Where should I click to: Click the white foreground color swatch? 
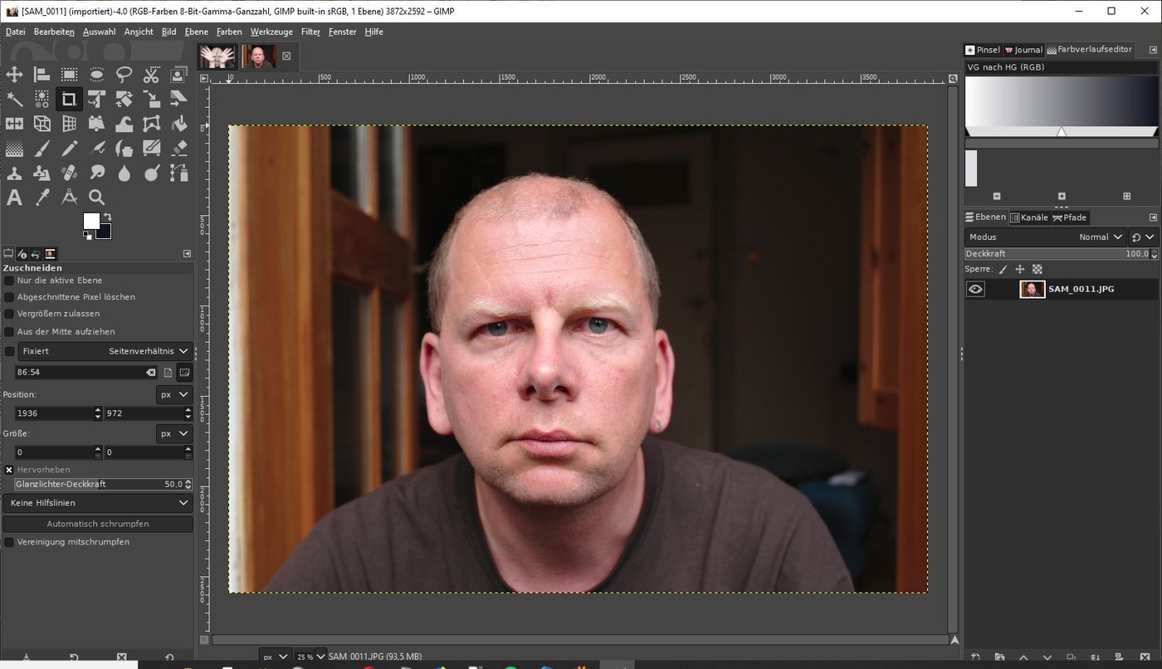[x=91, y=221]
